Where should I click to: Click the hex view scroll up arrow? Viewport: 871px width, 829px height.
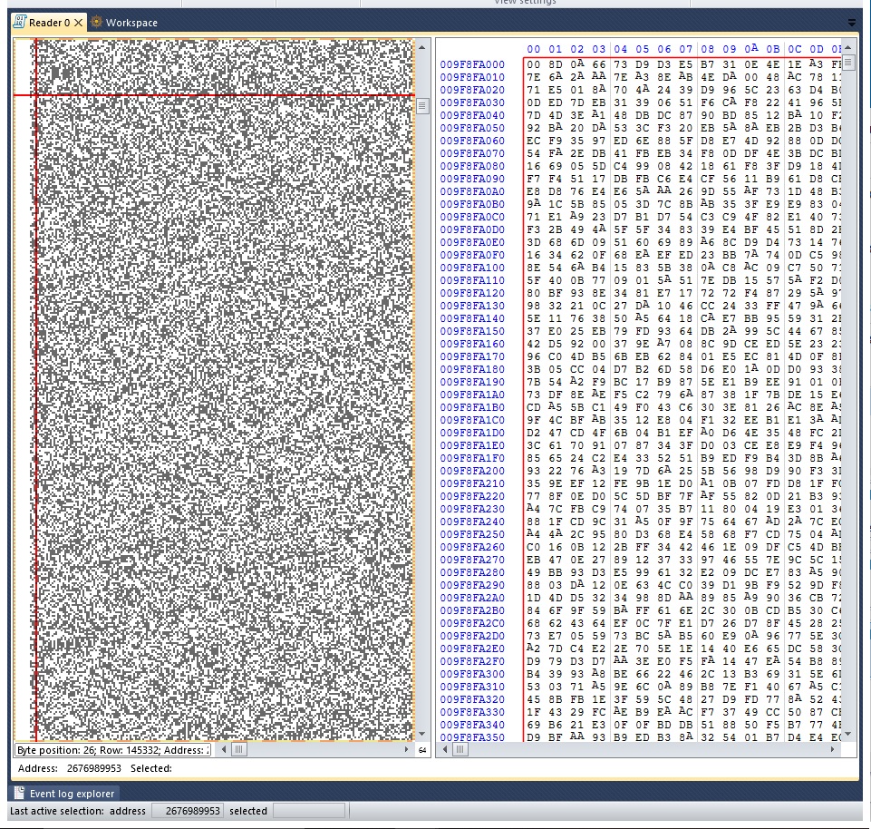[848, 46]
